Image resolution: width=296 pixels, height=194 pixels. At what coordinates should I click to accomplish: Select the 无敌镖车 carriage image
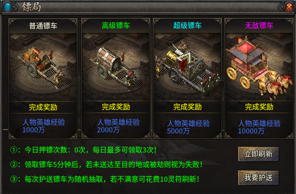pos(259,67)
